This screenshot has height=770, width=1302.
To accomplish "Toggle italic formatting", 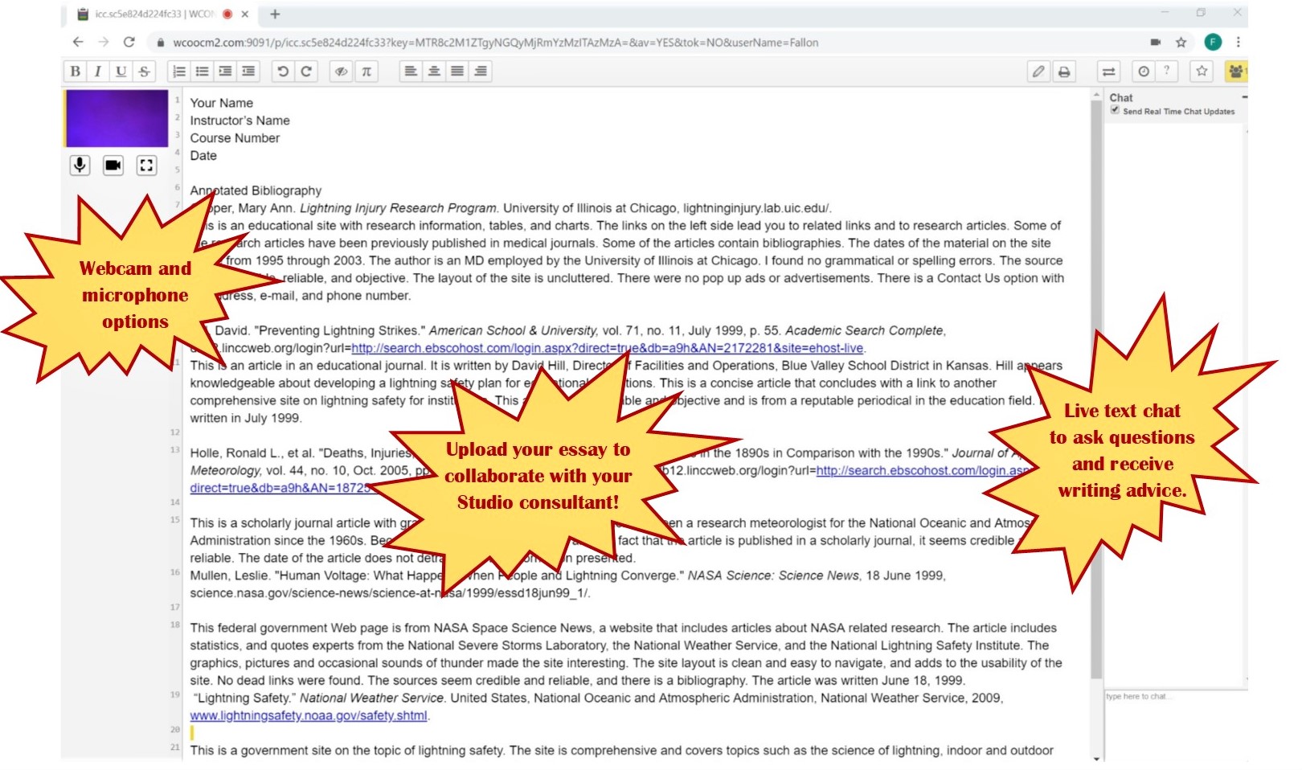I will click(x=98, y=72).
